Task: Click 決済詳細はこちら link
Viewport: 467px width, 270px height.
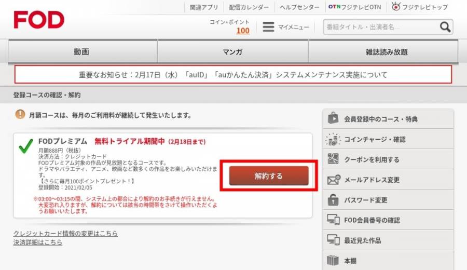Action: click(38, 242)
